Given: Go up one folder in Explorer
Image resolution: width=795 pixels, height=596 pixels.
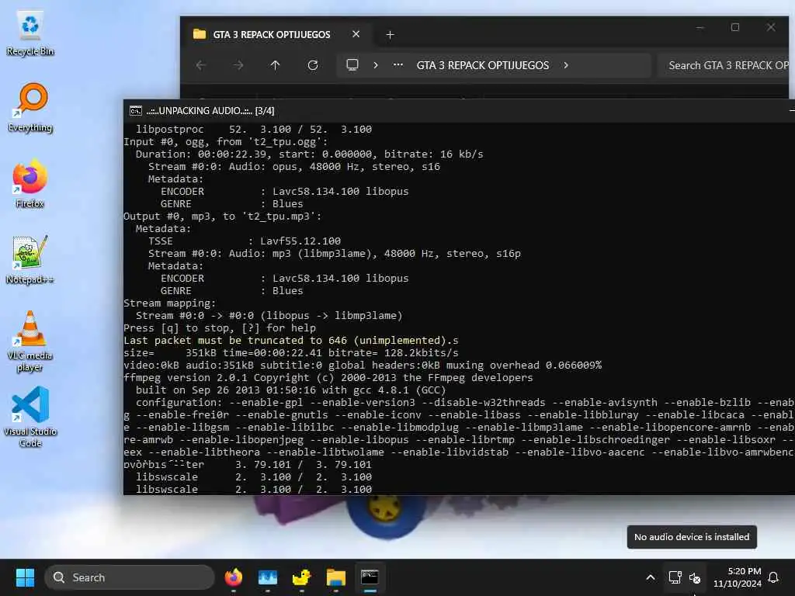Looking at the screenshot, I should 276,65.
